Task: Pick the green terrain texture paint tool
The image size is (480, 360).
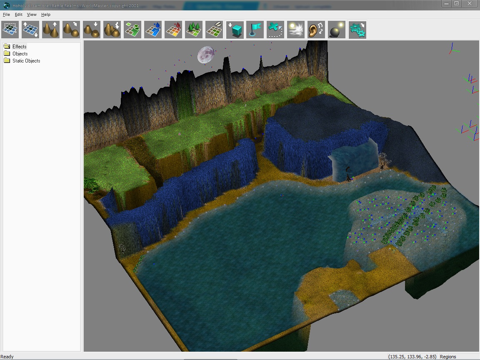Action: coord(132,30)
